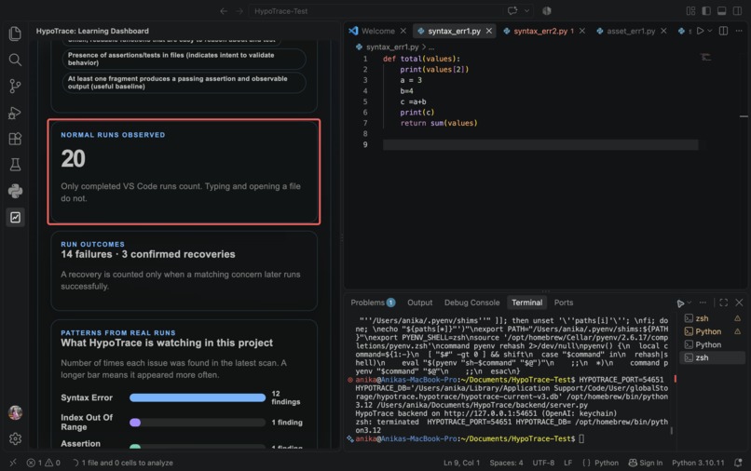This screenshot has height=471, width=751.
Task: Toggle the bottom Panel visibility
Action: click(x=722, y=10)
